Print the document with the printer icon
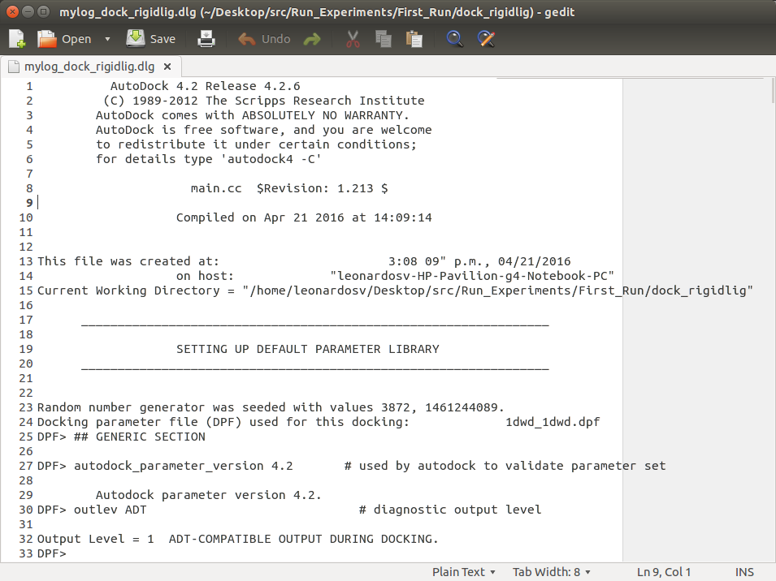The image size is (776, 581). click(206, 38)
